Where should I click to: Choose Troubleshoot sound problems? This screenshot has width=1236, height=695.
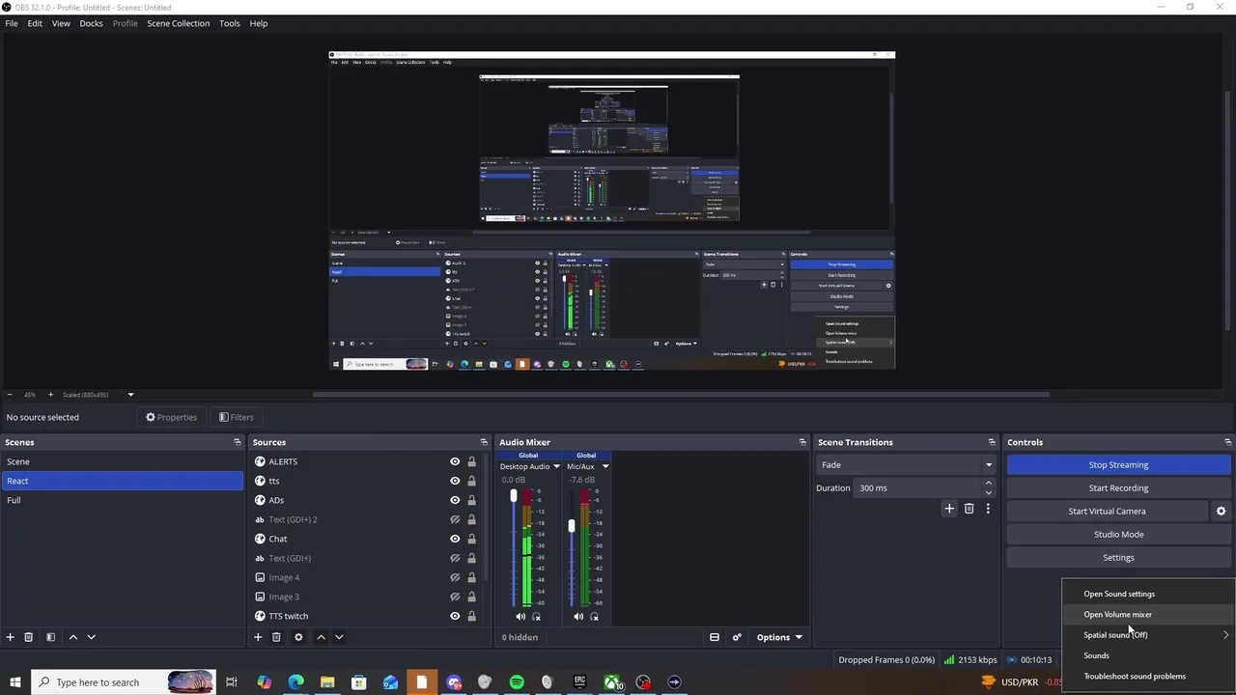click(x=1148, y=677)
